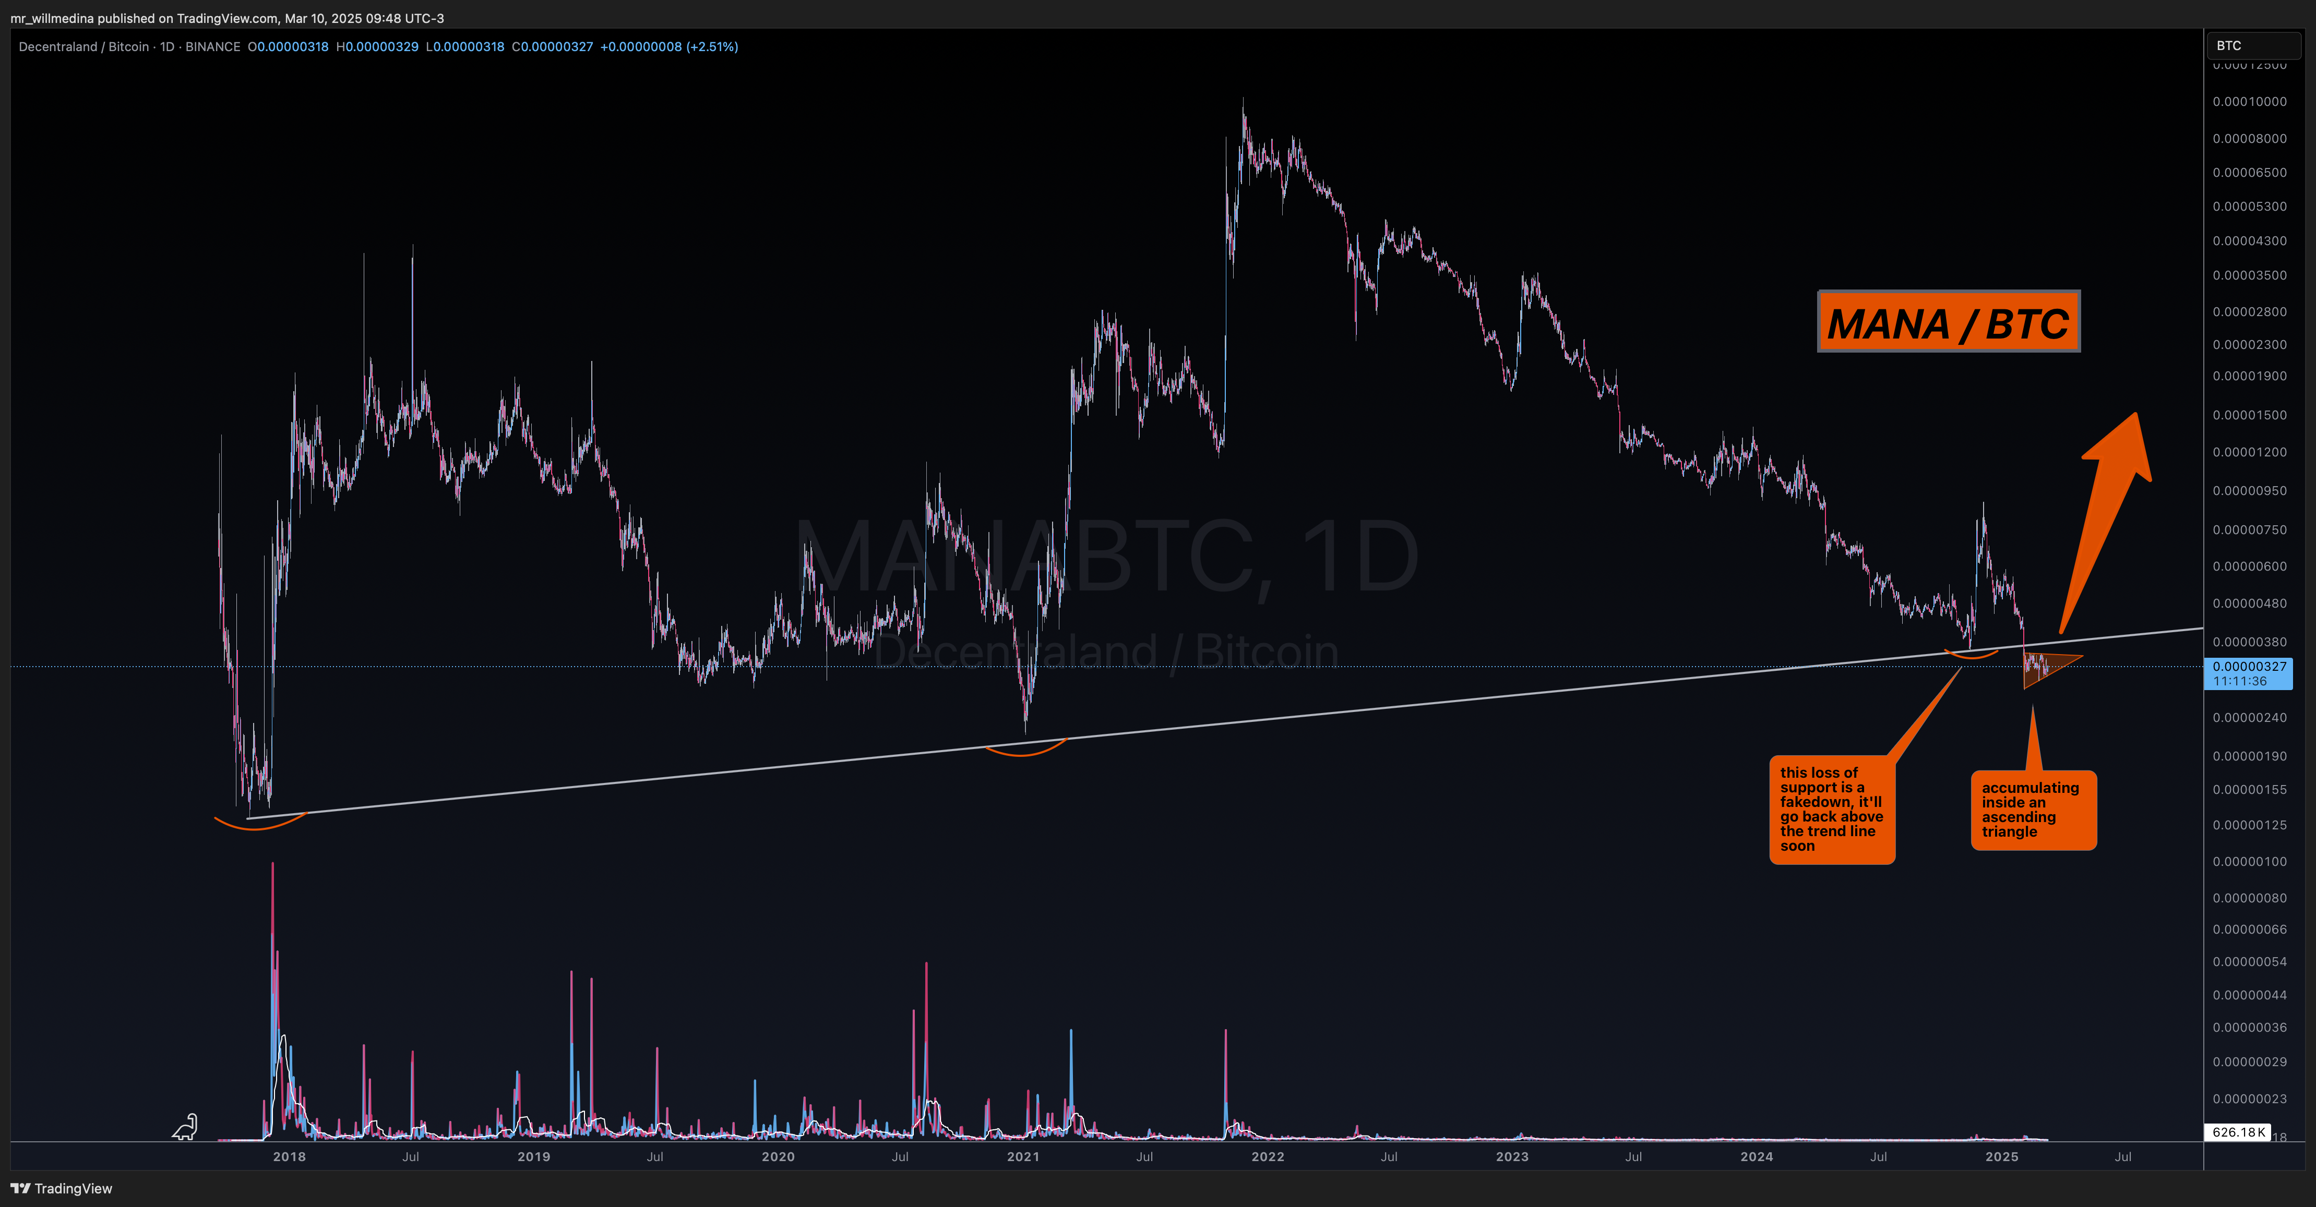Click the 0.00000044 price axis label

(x=2250, y=995)
